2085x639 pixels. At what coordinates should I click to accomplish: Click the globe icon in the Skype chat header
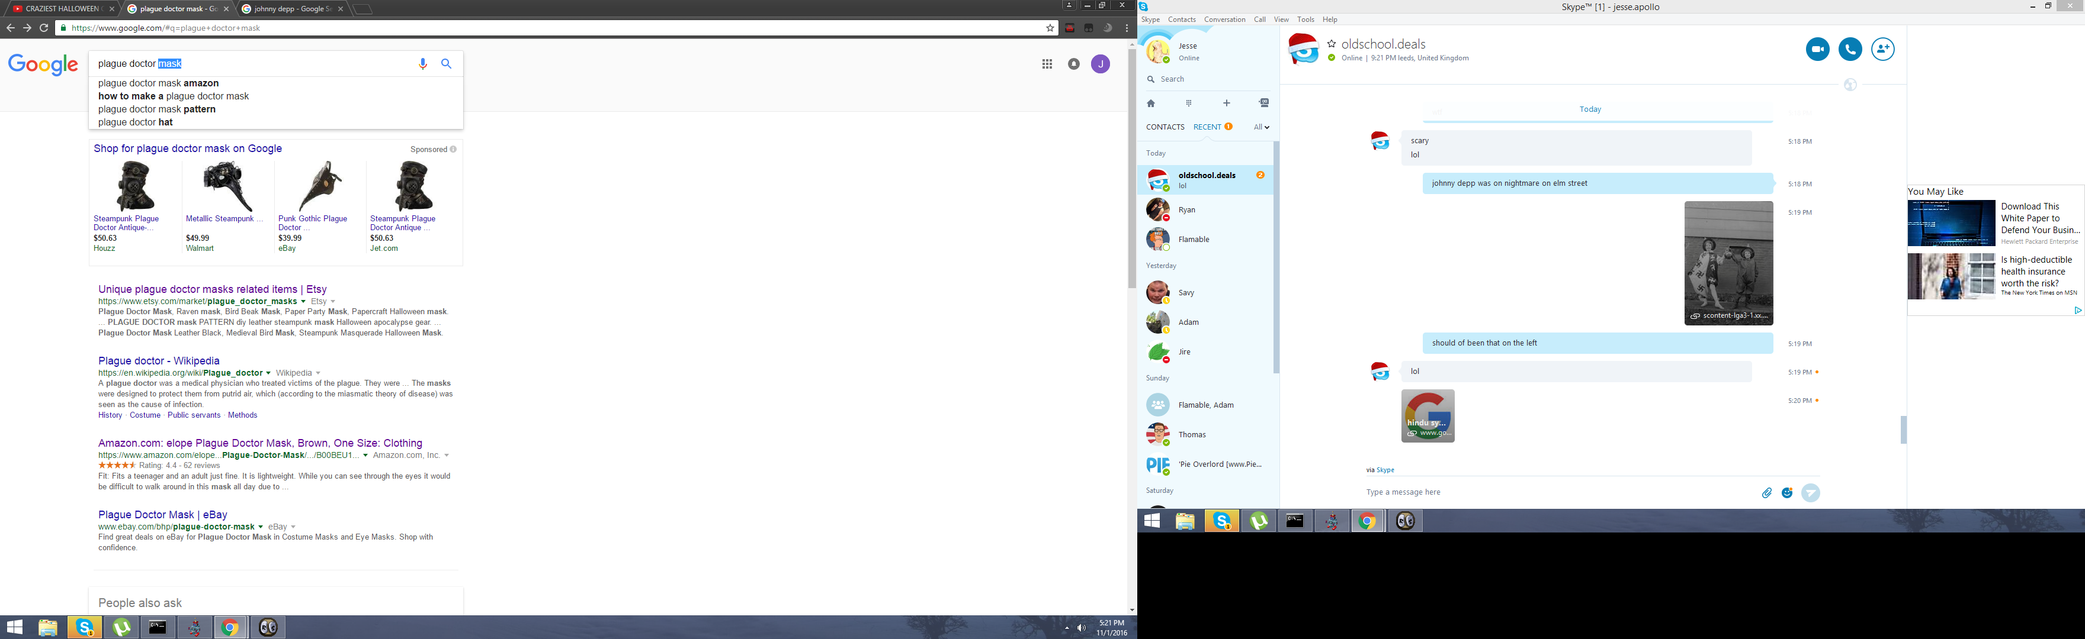pos(1850,85)
